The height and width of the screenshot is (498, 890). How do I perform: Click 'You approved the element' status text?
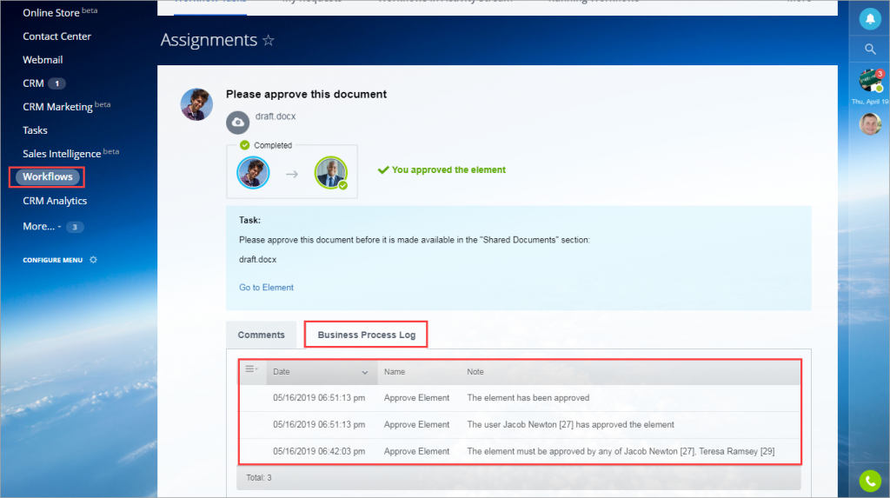(x=448, y=169)
